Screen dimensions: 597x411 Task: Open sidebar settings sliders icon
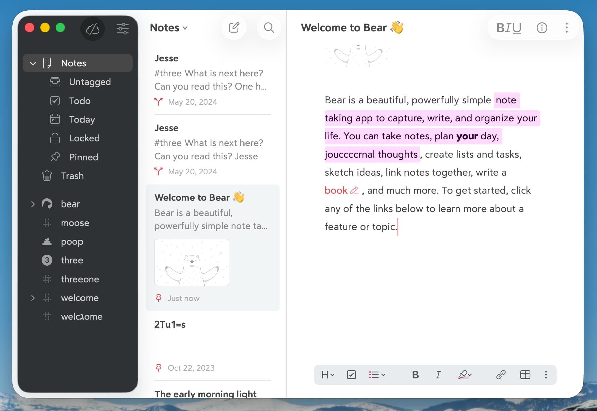(x=122, y=28)
